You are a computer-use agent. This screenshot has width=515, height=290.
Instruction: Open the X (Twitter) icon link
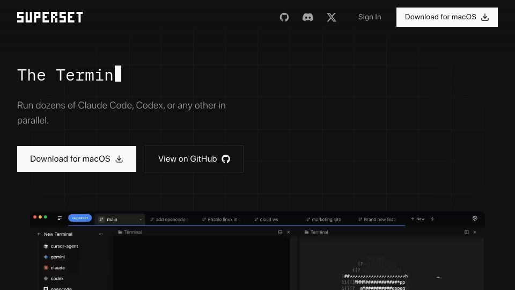pyautogui.click(x=332, y=17)
